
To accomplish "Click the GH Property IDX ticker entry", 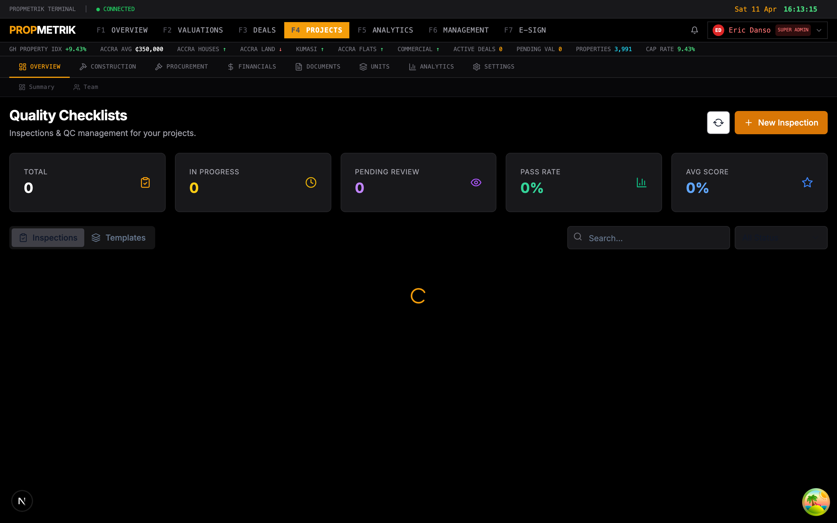I will click(48, 49).
